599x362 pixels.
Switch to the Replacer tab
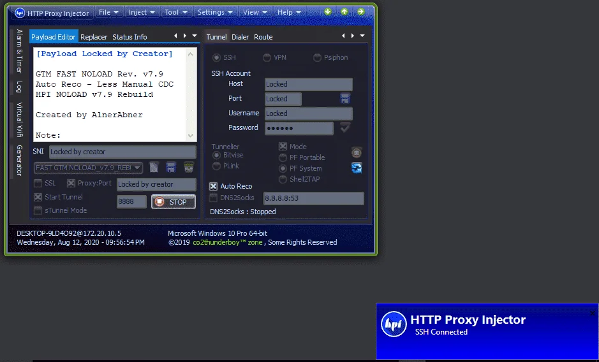(94, 37)
